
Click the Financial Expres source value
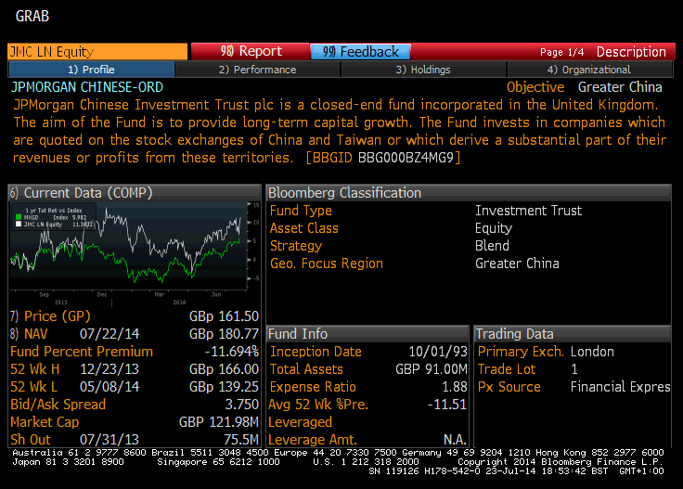[x=621, y=387]
